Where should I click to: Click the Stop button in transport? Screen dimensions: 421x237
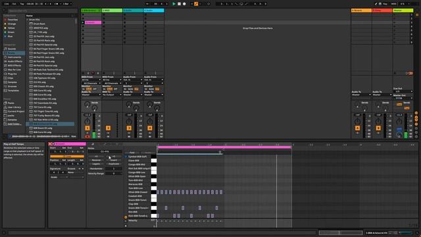coord(179,4)
